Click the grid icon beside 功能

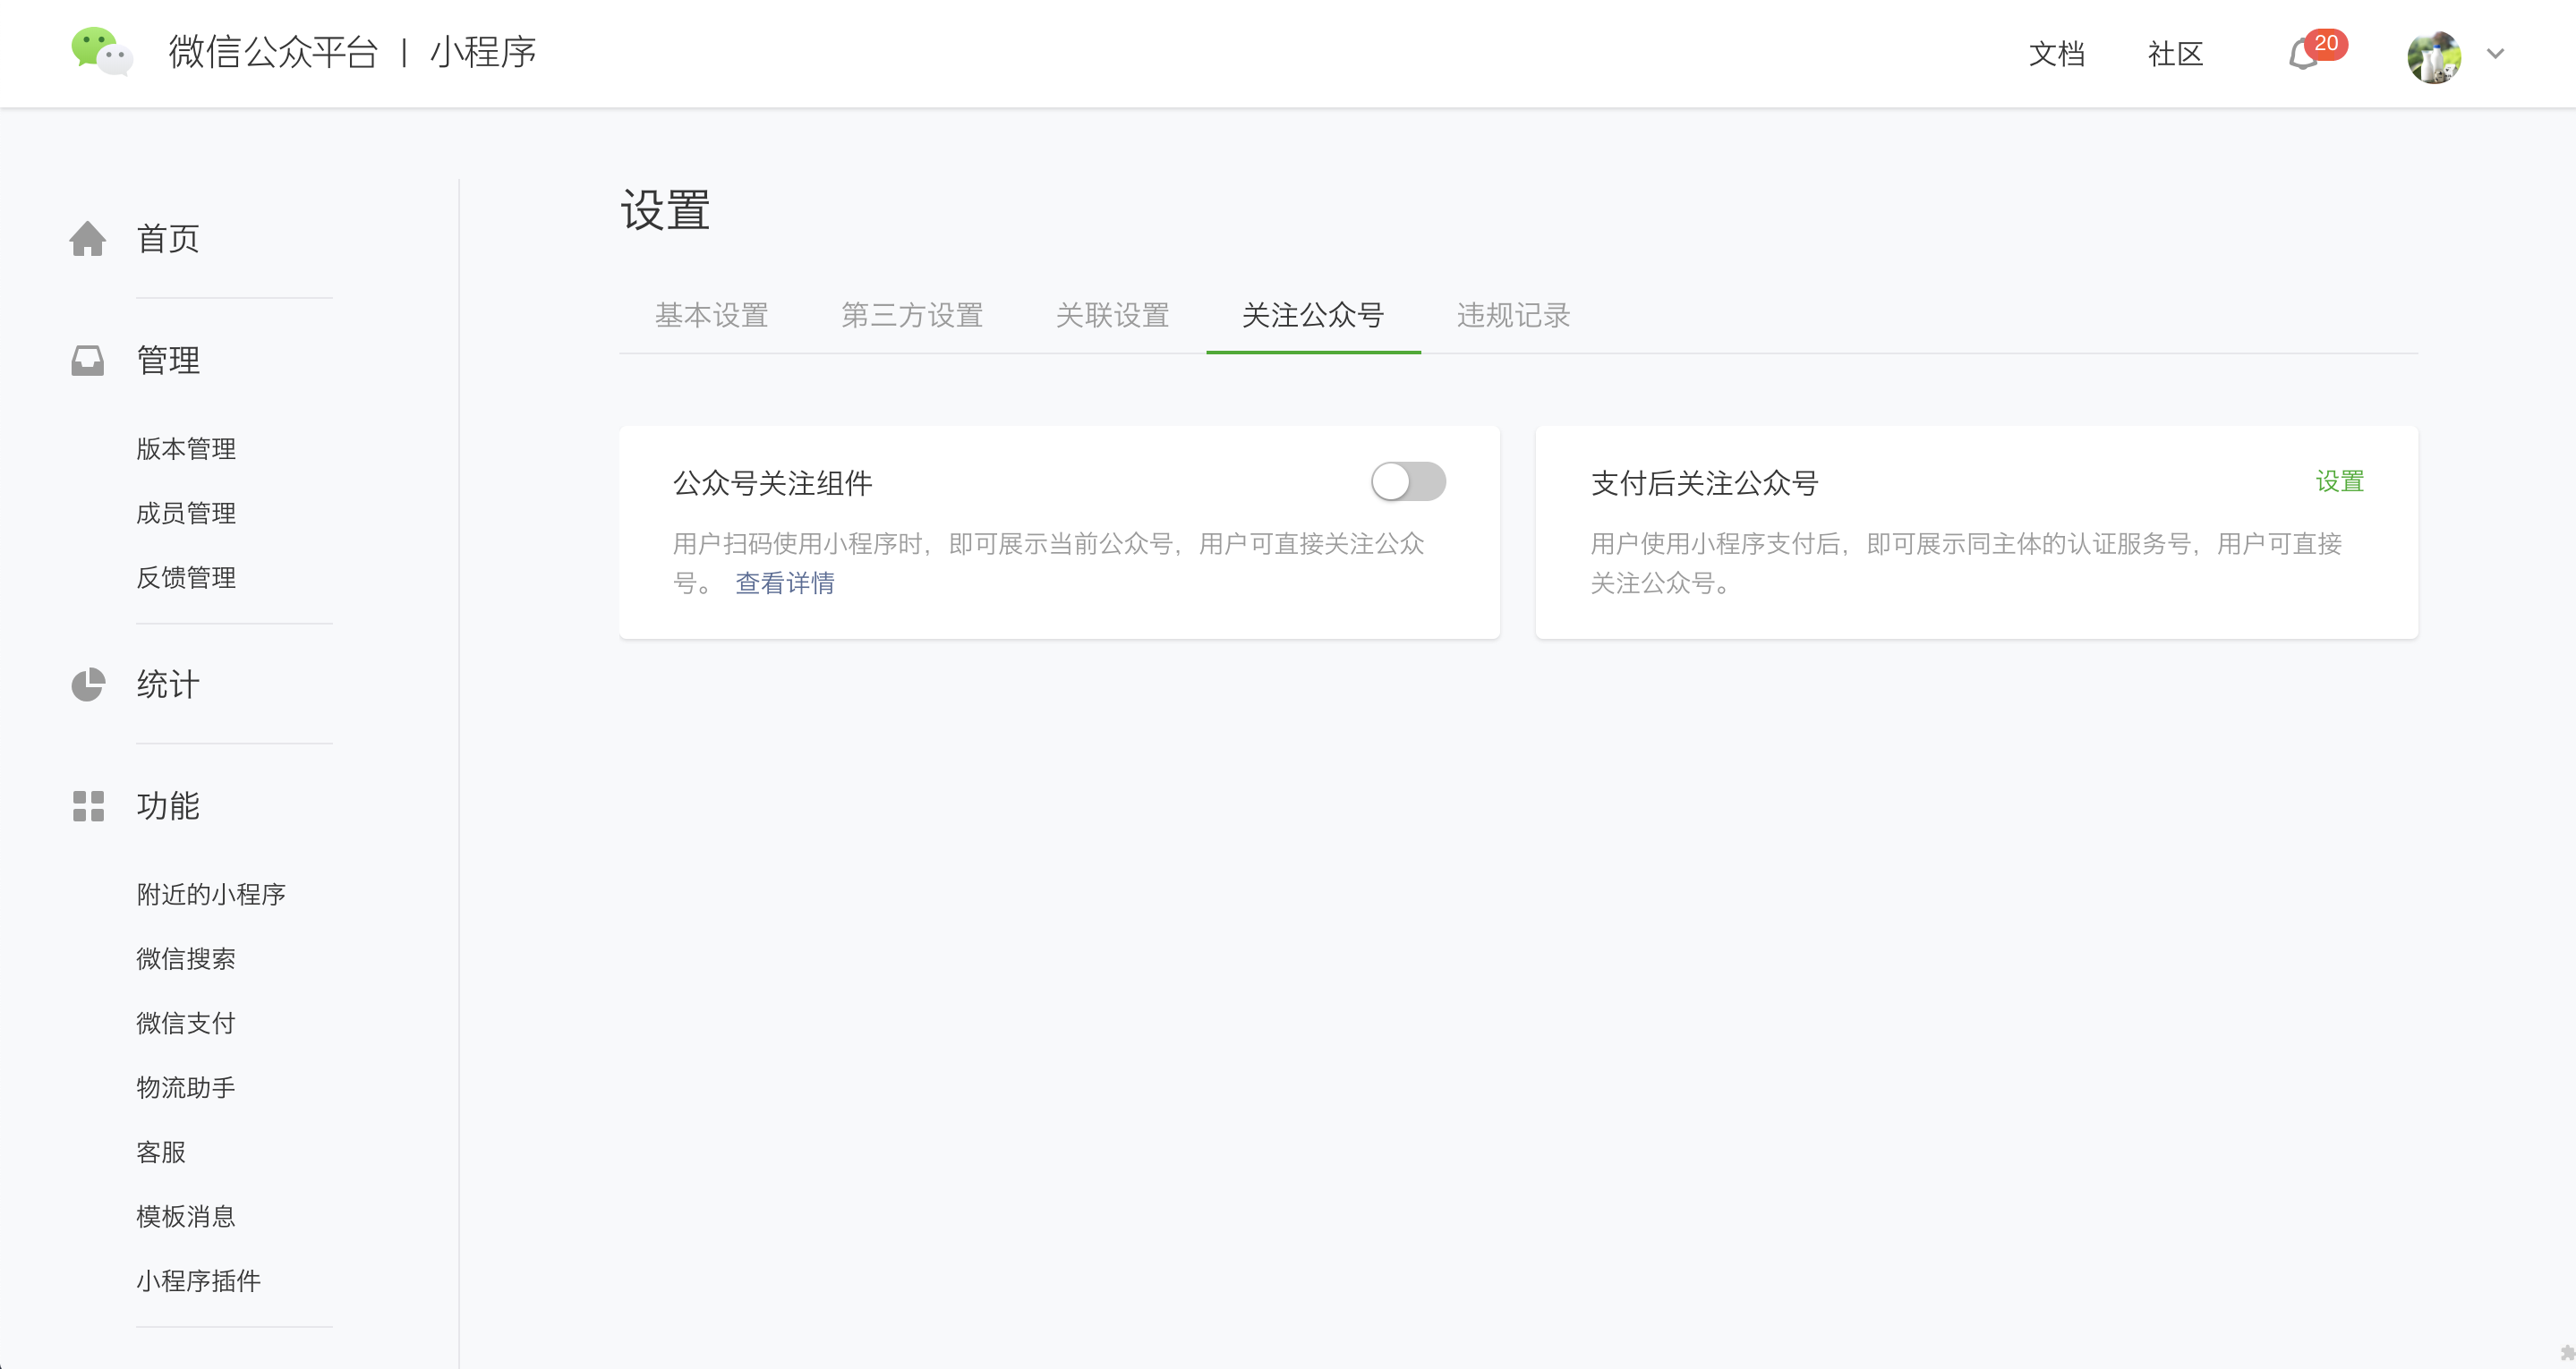click(88, 806)
